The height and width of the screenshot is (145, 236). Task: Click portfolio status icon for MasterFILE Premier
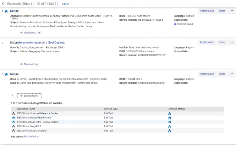click(x=170, y=118)
